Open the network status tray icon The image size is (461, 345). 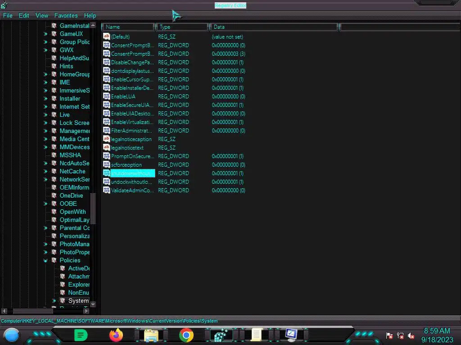tap(400, 336)
